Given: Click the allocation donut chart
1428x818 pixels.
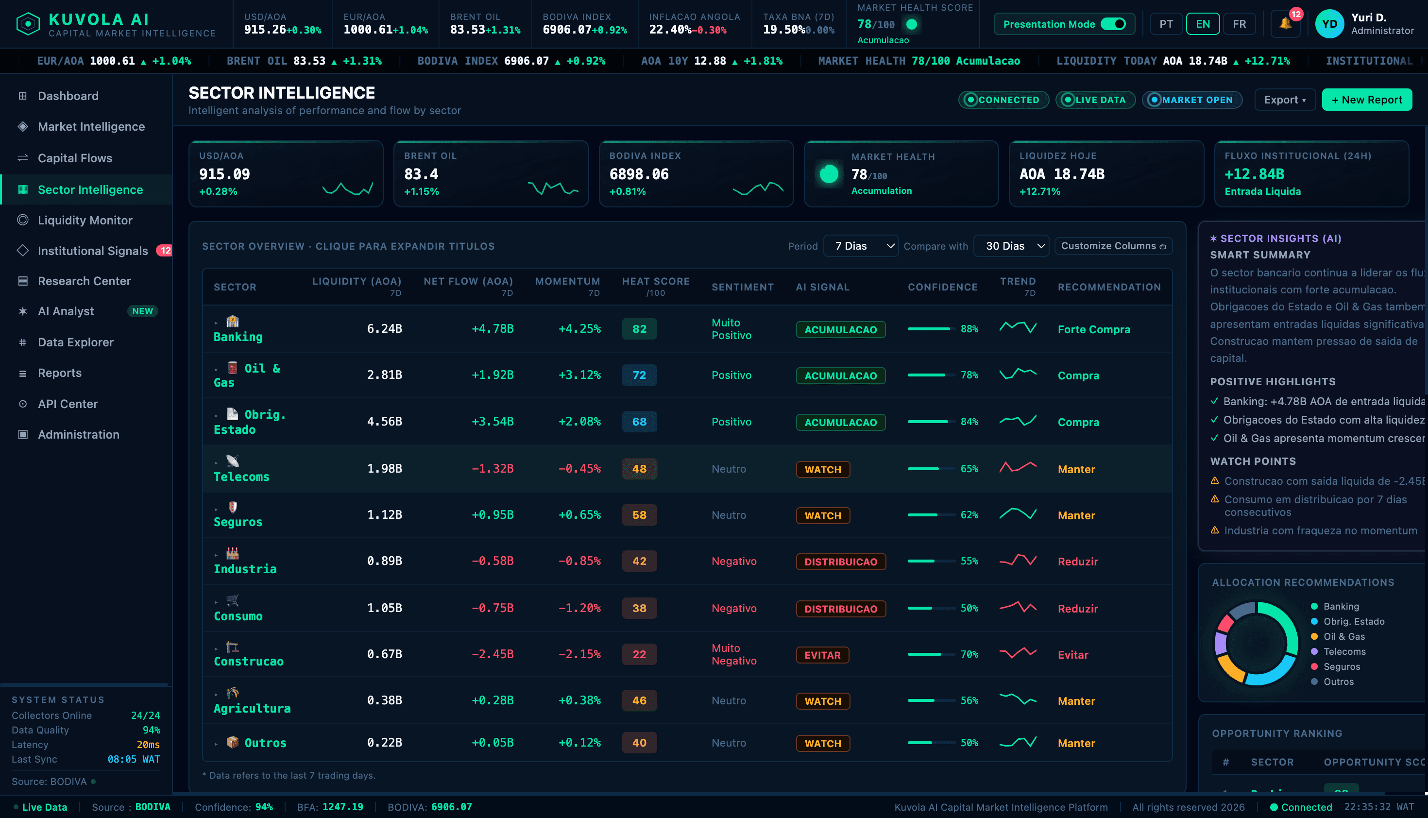Looking at the screenshot, I should coord(1256,643).
